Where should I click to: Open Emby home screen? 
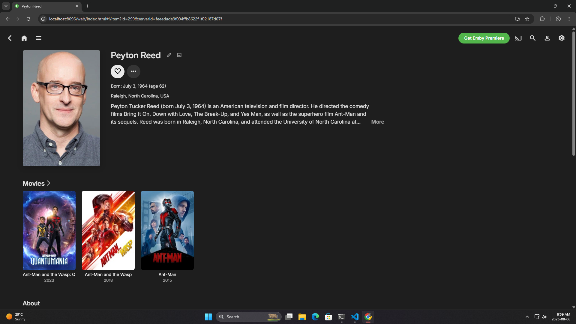coord(24,38)
